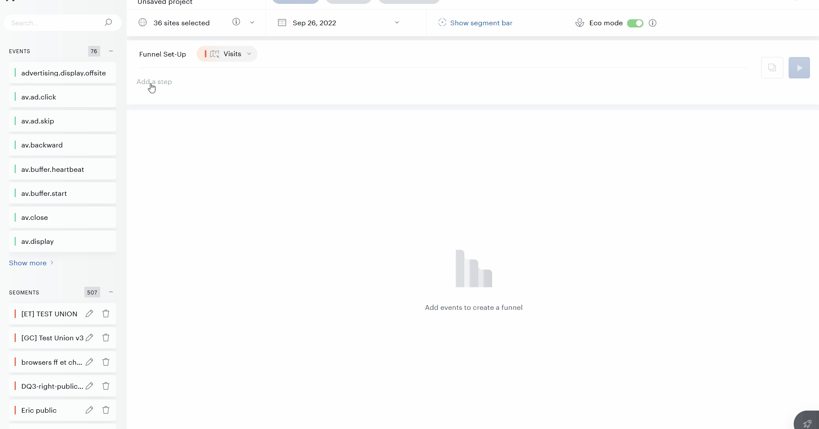
Task: Open the Visits metric dropdown
Action: [249, 54]
